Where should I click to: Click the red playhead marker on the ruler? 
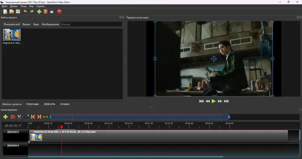pyautogui.click(x=62, y=127)
